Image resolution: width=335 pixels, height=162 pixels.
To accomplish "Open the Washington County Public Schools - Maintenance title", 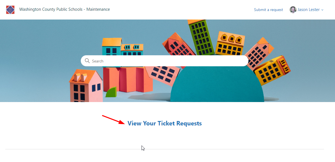I will pyautogui.click(x=65, y=9).
